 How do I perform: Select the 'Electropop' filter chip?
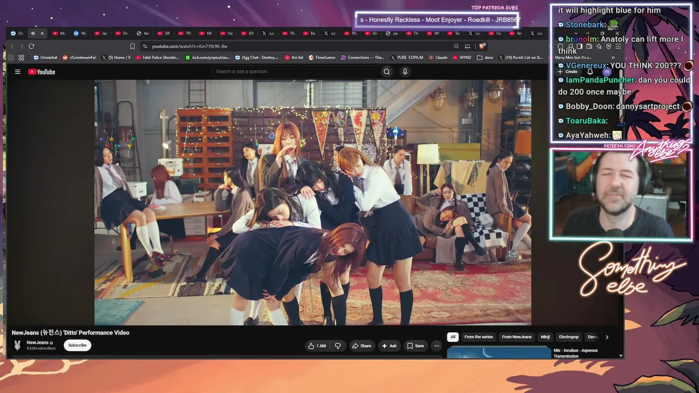568,337
